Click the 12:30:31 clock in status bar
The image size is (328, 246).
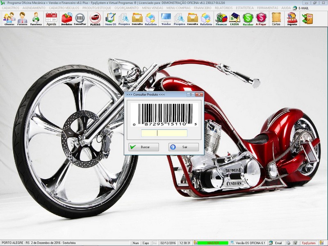185,243
